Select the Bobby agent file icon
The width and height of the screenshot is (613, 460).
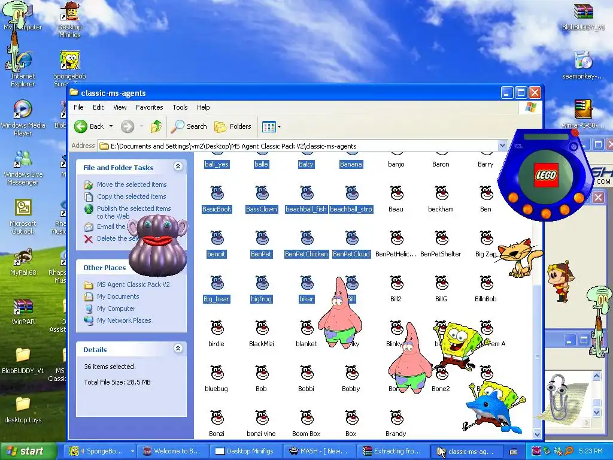click(351, 373)
